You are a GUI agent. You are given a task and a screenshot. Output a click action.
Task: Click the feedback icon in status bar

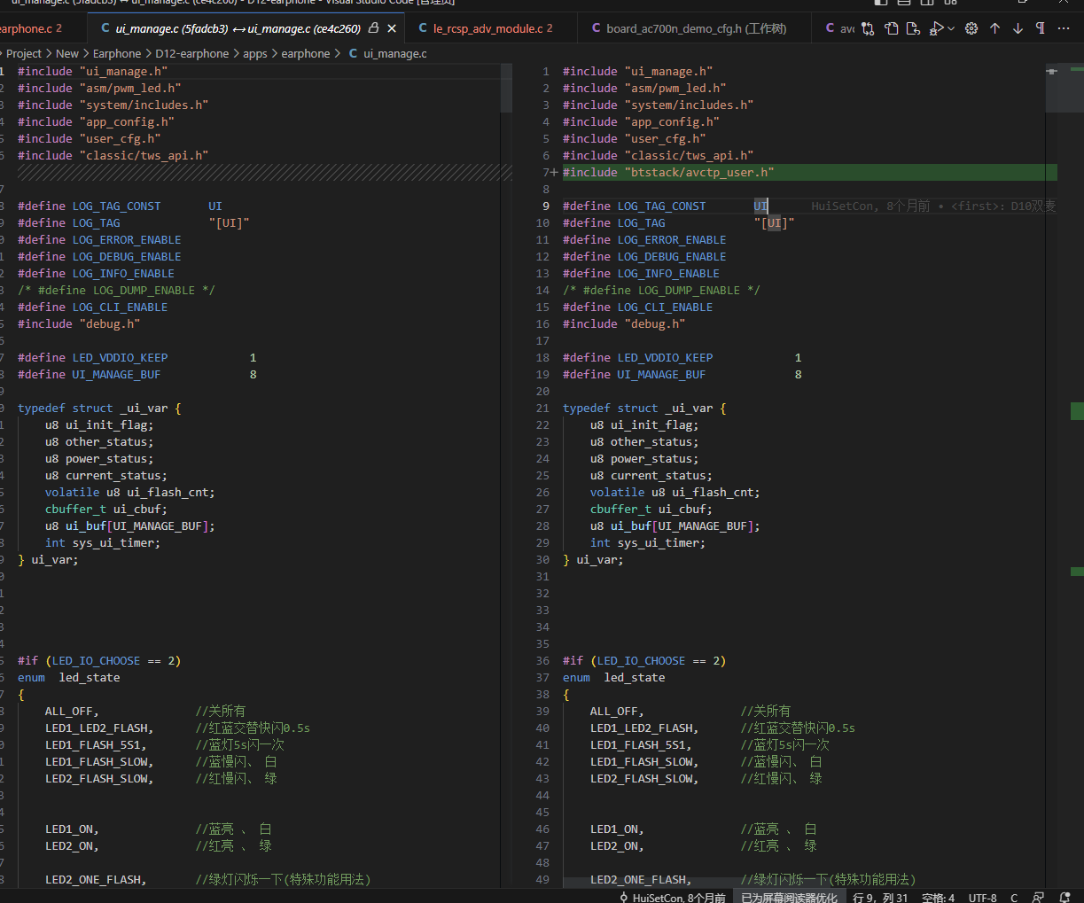click(x=1038, y=897)
